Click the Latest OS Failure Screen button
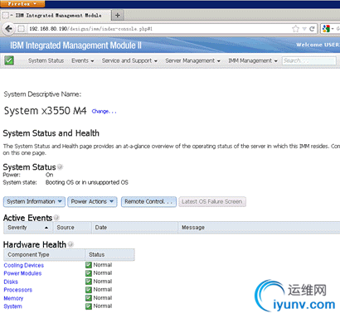This screenshot has height=318, width=340. pos(212,201)
